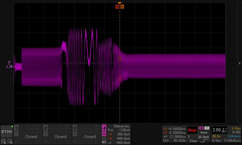Open the Edge trigger type selector
Viewport: 242px width, 145px height.
(193, 141)
